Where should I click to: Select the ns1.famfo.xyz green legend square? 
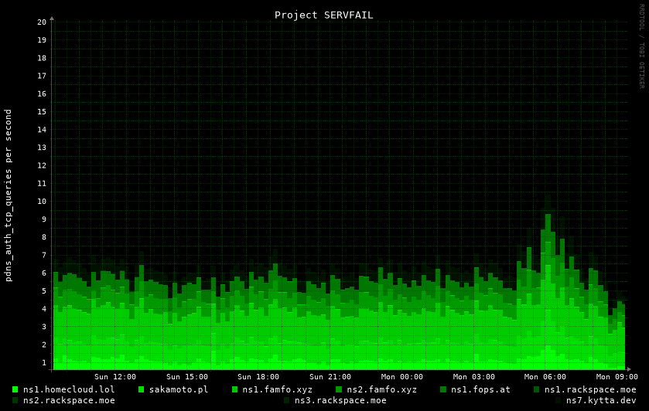(234, 389)
